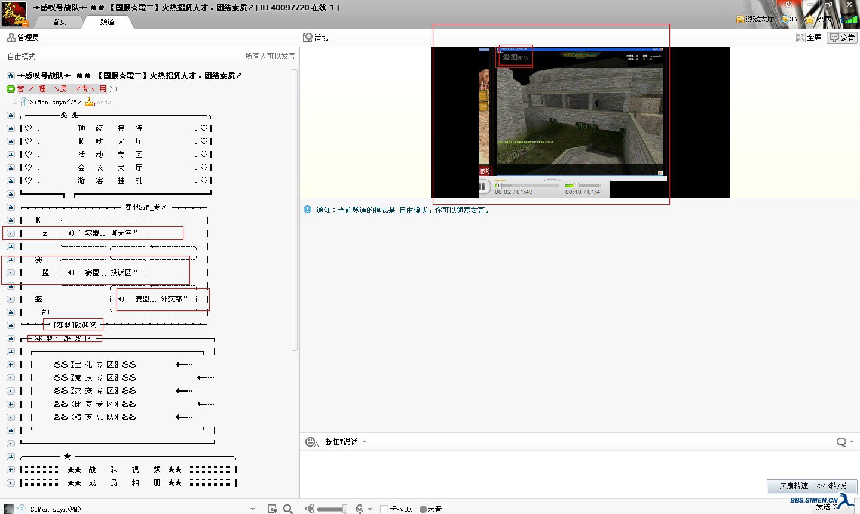Click the [赛盟]歡迎您 text row
This screenshot has height=514, width=860.
75,325
